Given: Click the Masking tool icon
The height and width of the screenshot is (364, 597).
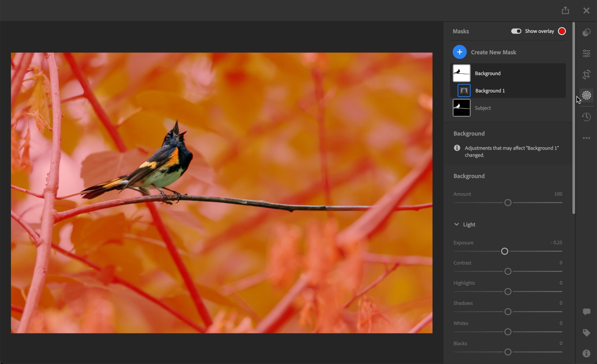Looking at the screenshot, I should click(586, 95).
